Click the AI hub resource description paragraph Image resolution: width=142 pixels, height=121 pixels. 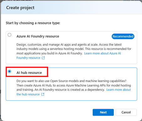point(74,88)
